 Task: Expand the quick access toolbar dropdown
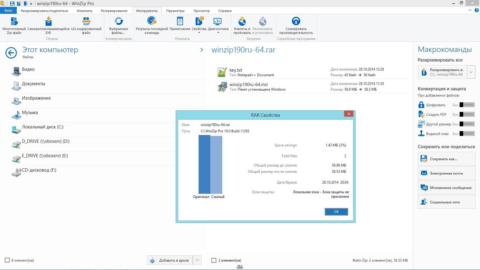tap(31, 4)
